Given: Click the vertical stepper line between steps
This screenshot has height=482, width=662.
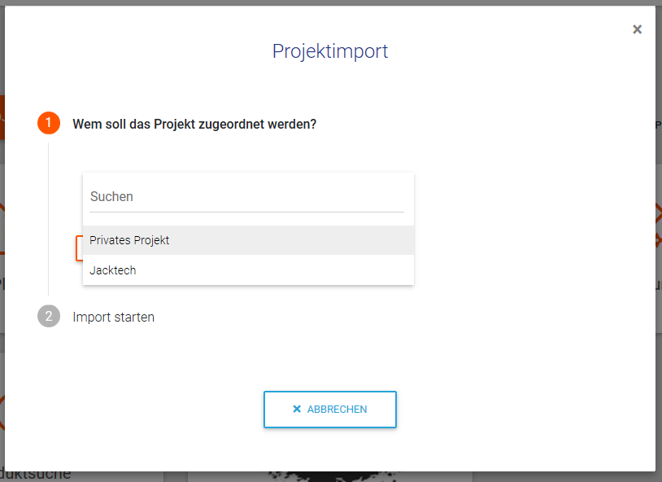Looking at the screenshot, I should point(49,220).
